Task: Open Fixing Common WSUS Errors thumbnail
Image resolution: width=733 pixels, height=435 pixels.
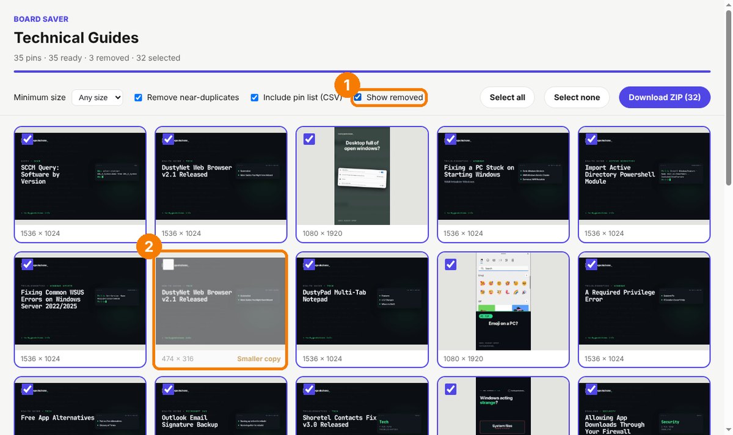Action: point(80,301)
